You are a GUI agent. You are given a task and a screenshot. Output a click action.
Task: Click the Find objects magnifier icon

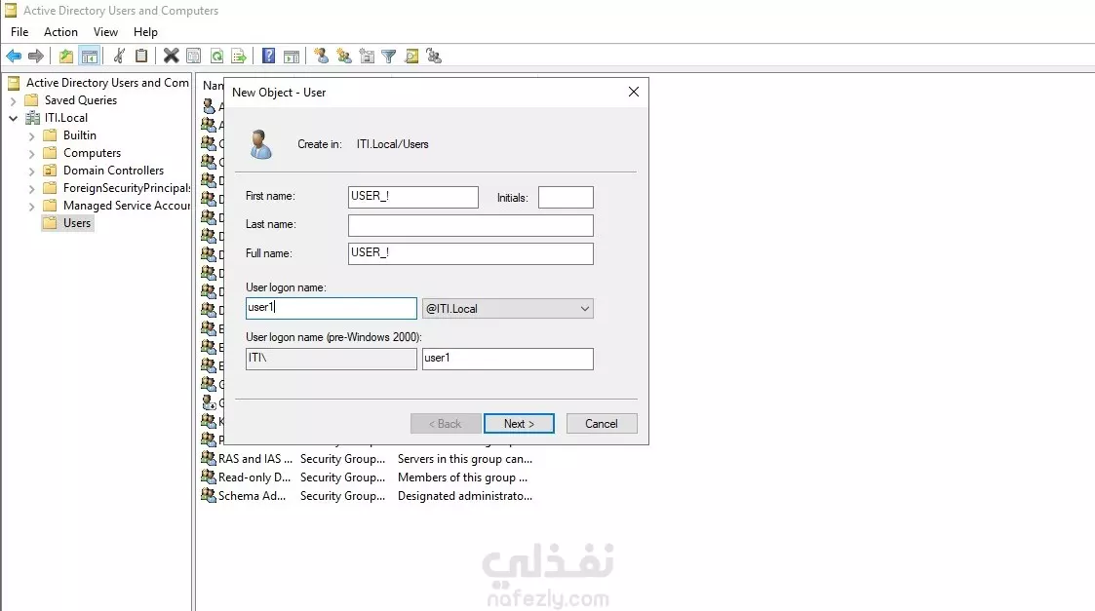(x=412, y=56)
